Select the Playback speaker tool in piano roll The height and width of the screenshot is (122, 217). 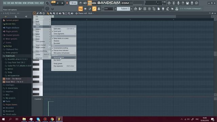click(x=72, y=14)
